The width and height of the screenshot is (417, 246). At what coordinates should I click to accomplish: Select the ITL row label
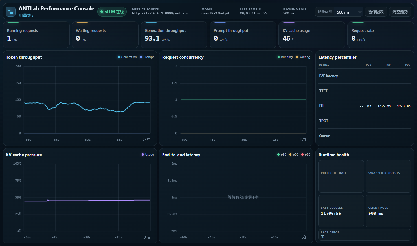pyautogui.click(x=322, y=106)
